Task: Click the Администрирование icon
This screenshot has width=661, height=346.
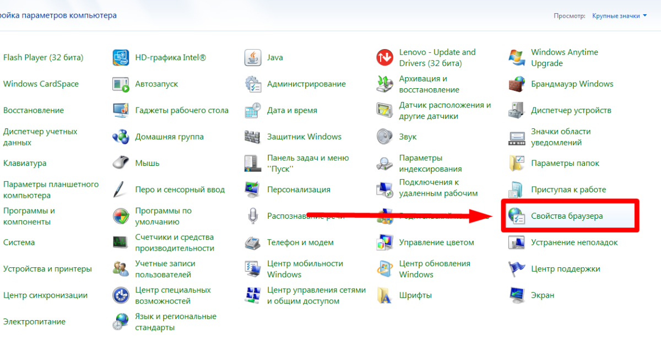Action: tap(253, 84)
